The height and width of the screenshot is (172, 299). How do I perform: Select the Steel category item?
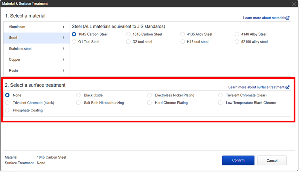point(36,38)
